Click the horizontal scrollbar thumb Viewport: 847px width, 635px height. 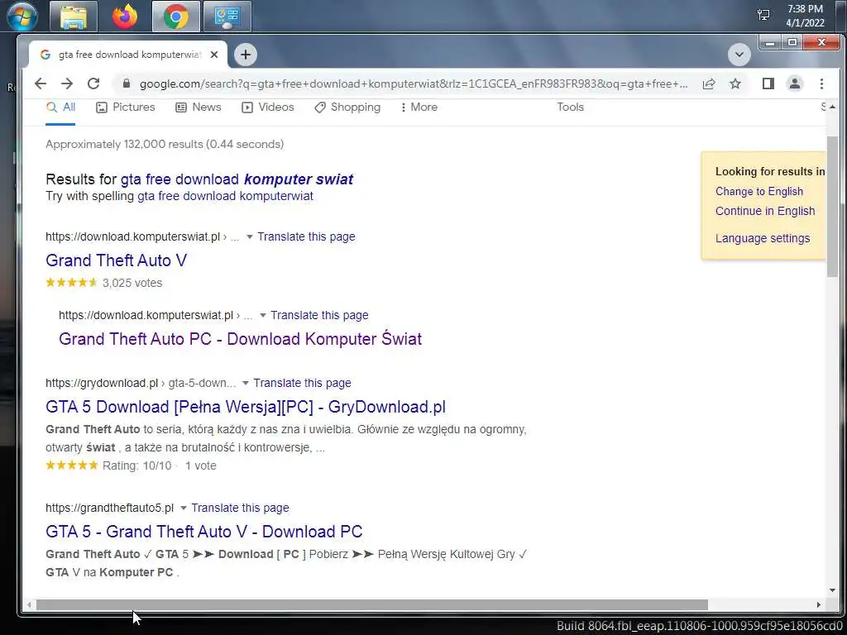[371, 604]
